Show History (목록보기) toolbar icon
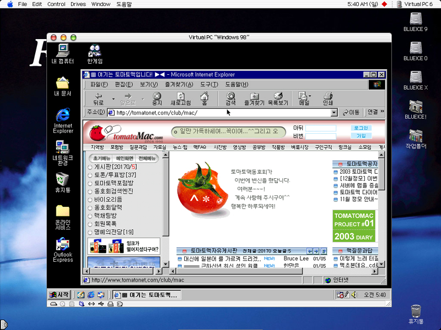The width and height of the screenshot is (441, 330). pyautogui.click(x=278, y=99)
